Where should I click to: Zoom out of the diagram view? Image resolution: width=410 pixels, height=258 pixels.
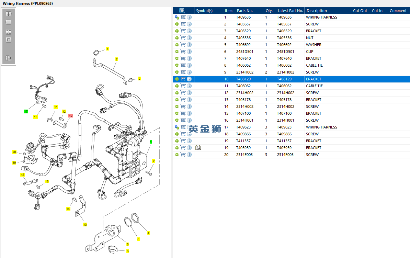[9, 22]
